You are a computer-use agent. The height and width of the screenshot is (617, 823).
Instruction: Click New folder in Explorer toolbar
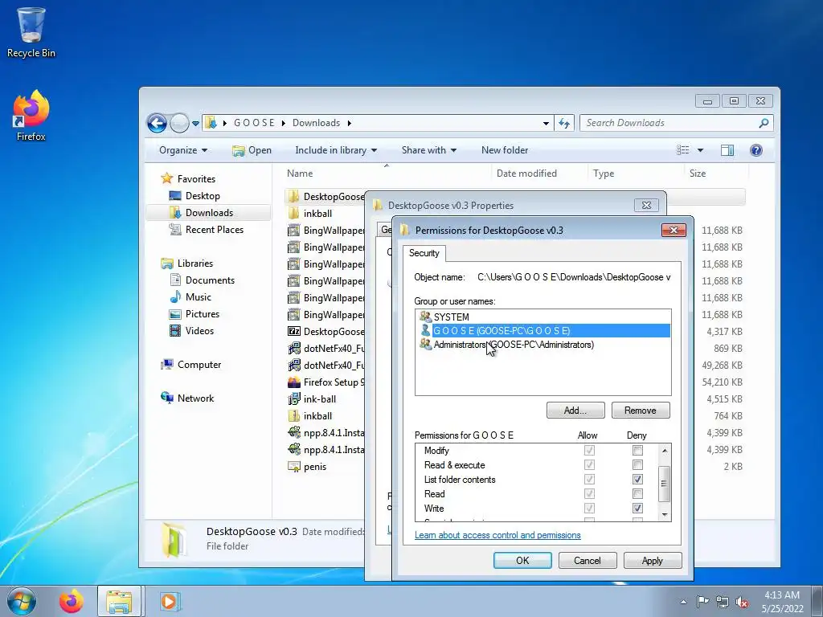pos(505,150)
